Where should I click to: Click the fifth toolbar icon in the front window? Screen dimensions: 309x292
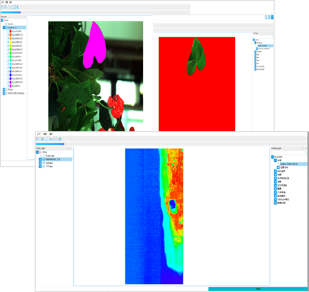point(56,139)
